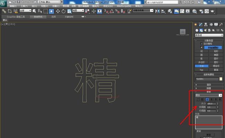Select the Select and Scale tool

(69, 11)
